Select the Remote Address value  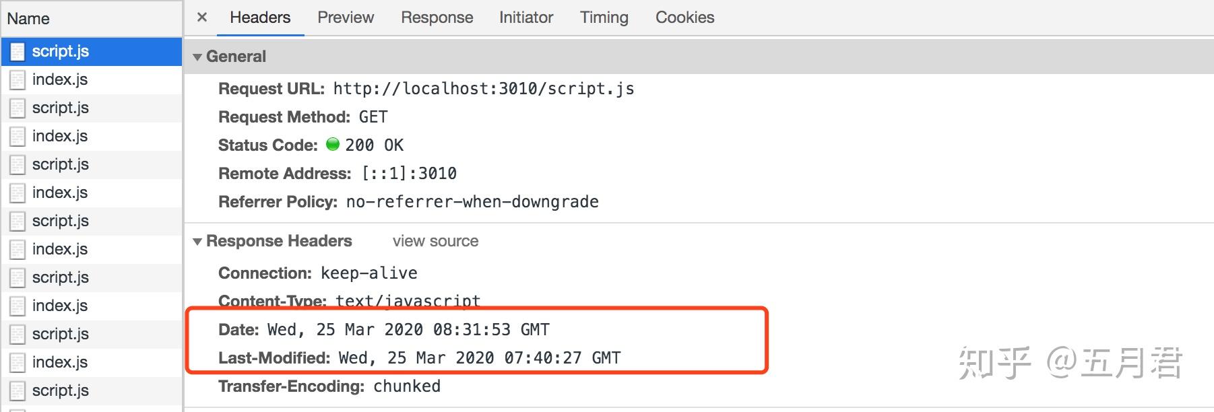click(409, 174)
